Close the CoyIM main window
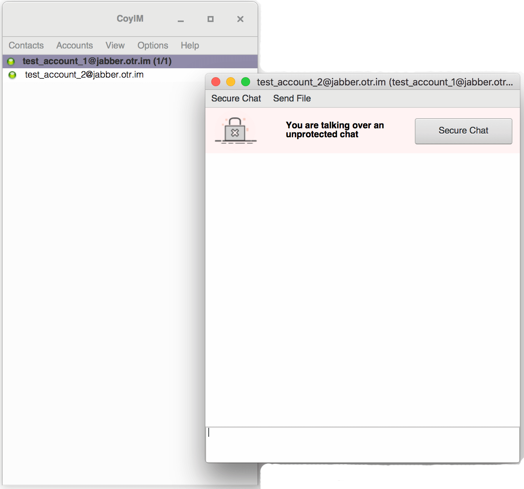This screenshot has height=489, width=524. (240, 19)
